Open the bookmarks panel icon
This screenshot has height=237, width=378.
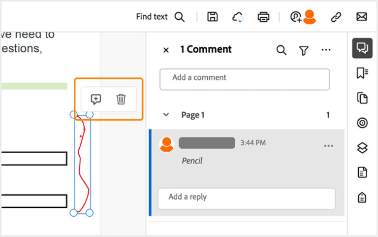[362, 73]
